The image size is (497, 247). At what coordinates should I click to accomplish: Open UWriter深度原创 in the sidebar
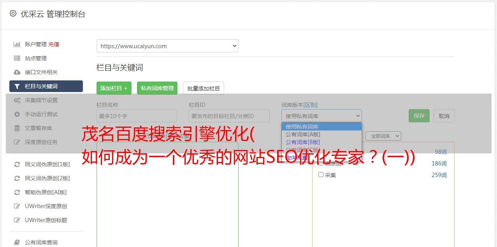46,206
